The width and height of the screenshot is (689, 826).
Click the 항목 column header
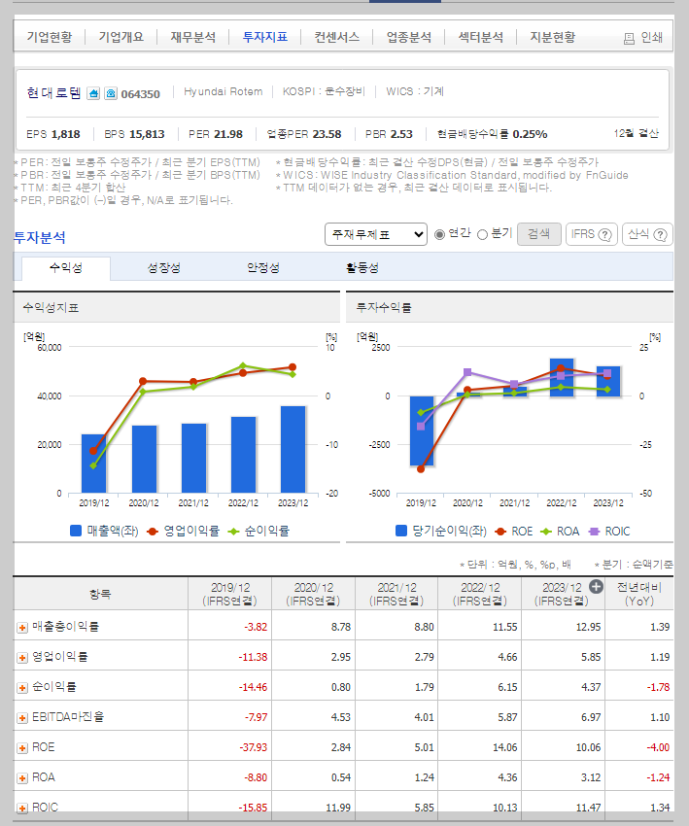pyautogui.click(x=101, y=594)
